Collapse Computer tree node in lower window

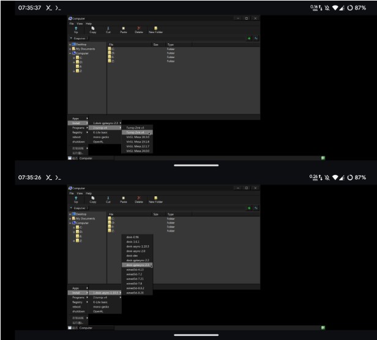pyautogui.click(x=70, y=223)
